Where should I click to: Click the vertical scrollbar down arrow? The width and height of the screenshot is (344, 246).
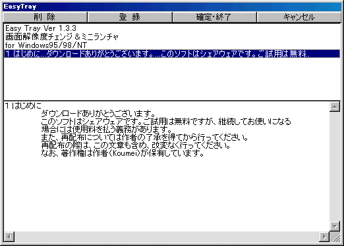[x=335, y=226]
